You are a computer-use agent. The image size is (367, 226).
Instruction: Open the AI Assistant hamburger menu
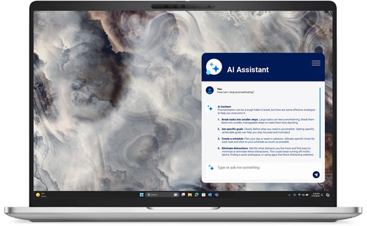[316, 64]
